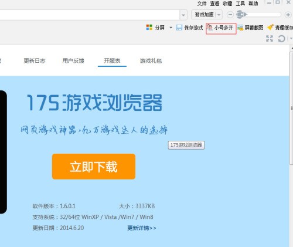Click the 软件版本：1.6.0.1 text

(x=54, y=206)
